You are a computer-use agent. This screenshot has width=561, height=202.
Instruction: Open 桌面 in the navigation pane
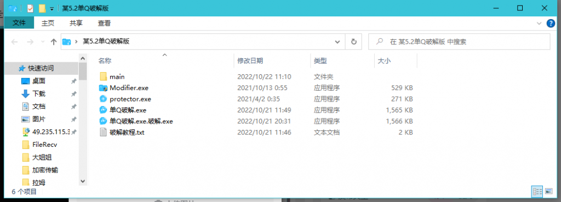pyautogui.click(x=39, y=81)
